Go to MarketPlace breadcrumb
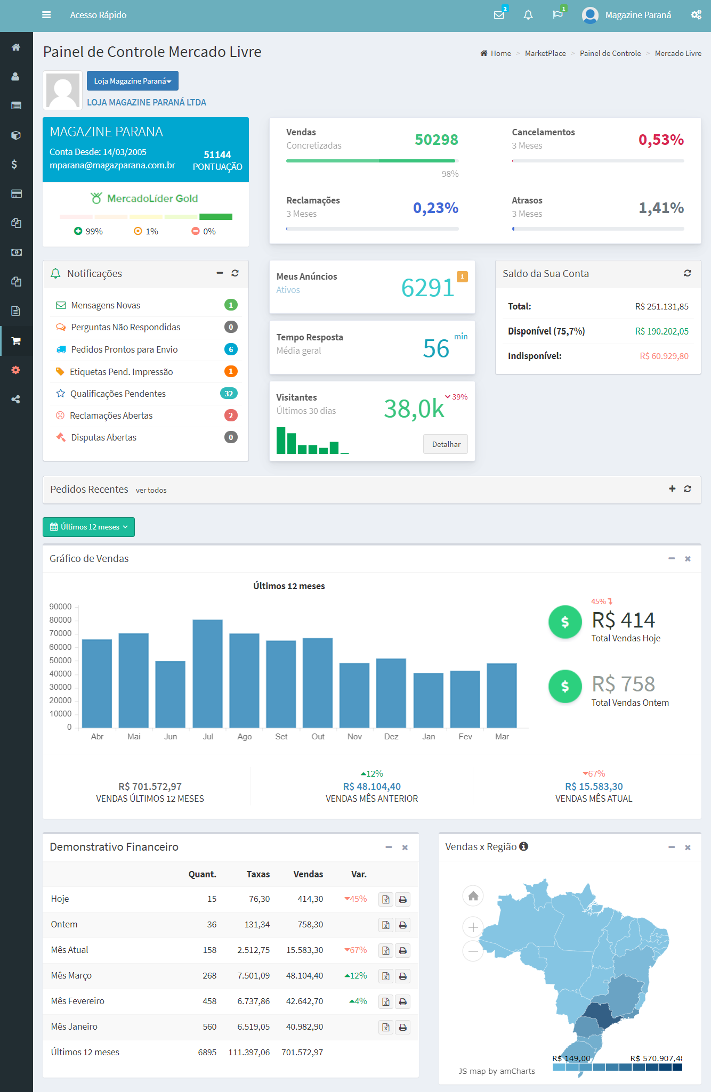 545,53
